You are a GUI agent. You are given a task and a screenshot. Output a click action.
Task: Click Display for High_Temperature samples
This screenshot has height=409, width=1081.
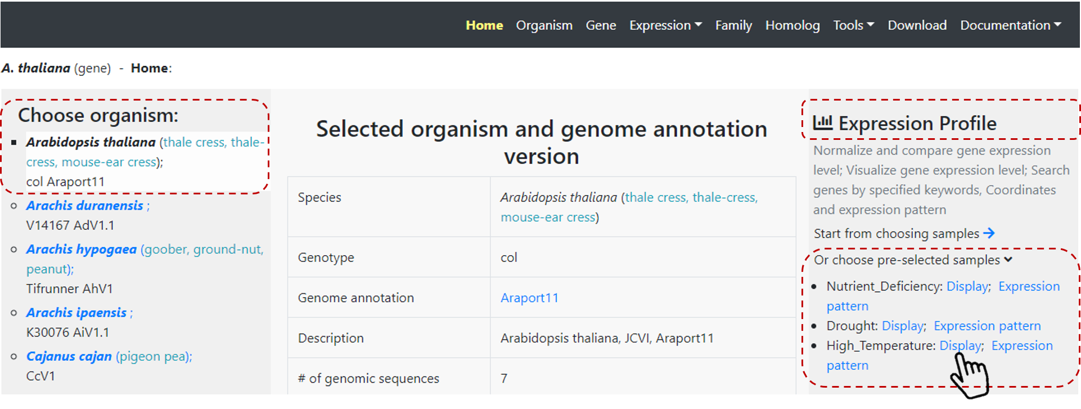(960, 346)
